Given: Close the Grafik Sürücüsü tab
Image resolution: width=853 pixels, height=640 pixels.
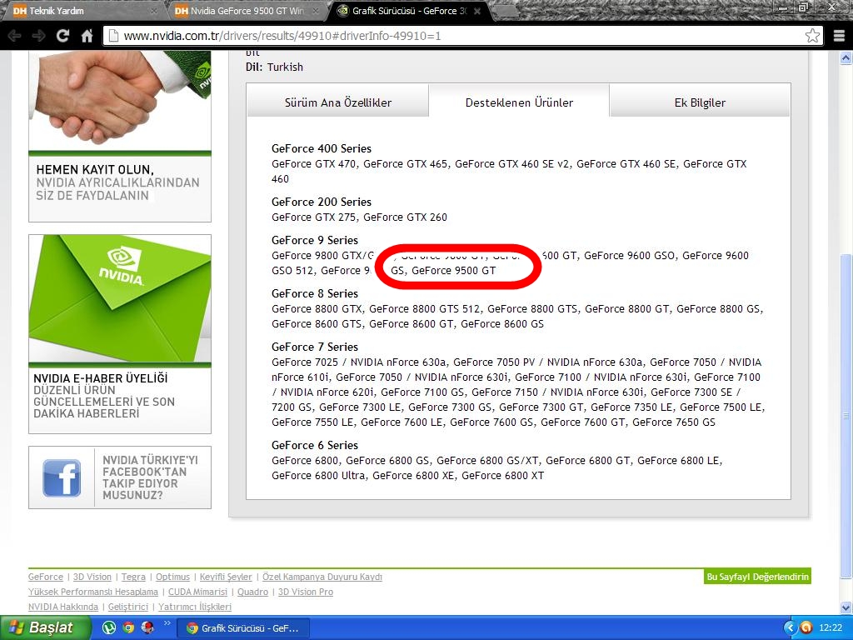Looking at the screenshot, I should (477, 11).
